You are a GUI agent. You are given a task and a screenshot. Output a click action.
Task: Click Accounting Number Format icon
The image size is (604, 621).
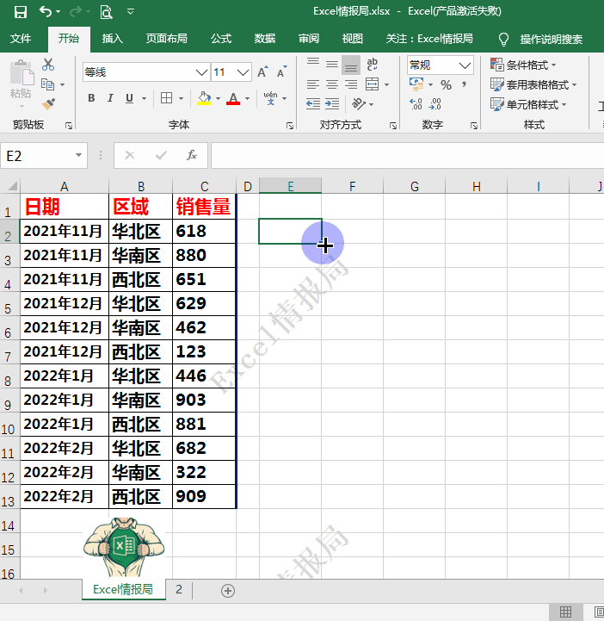tap(416, 84)
